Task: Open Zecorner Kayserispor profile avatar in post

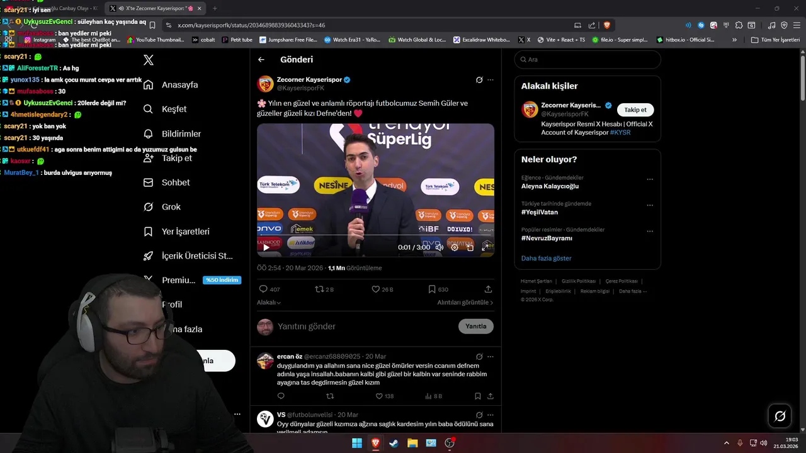Action: [266, 84]
